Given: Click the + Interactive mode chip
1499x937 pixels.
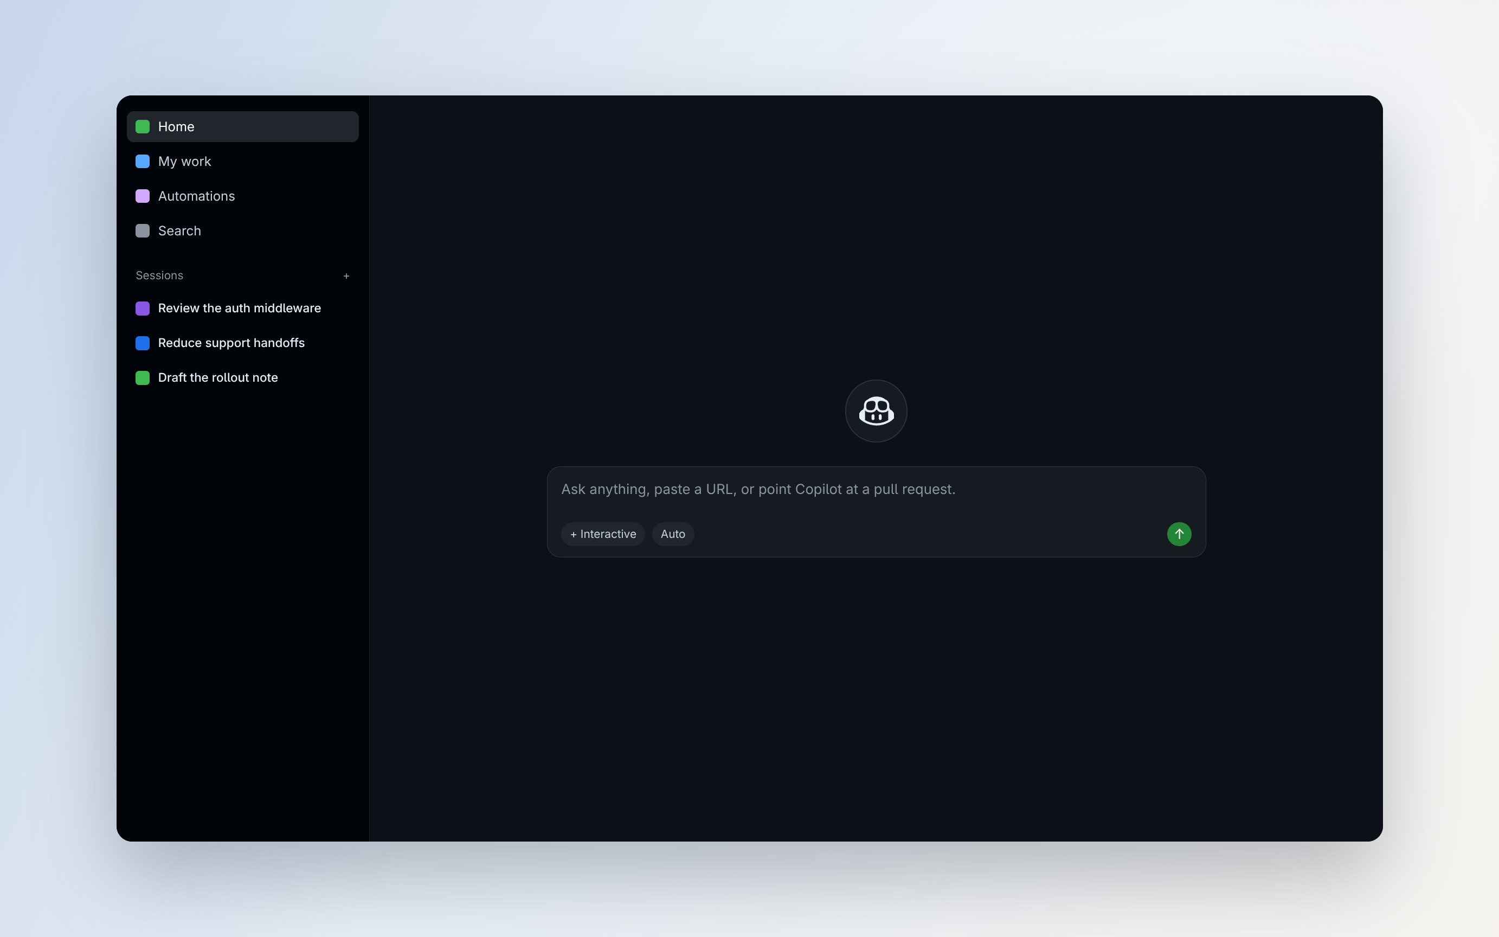Looking at the screenshot, I should pyautogui.click(x=603, y=534).
